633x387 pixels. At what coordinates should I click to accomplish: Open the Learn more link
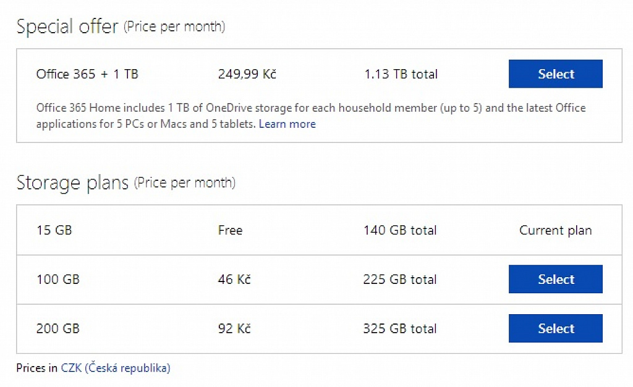(x=287, y=124)
